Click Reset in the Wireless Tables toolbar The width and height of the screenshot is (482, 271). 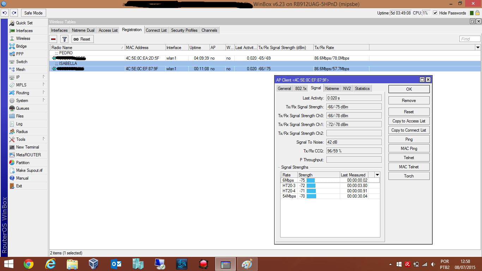point(83,39)
